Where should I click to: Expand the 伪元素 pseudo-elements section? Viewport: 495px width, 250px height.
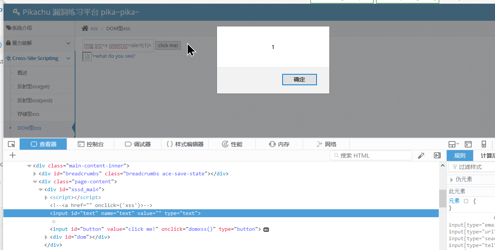[452, 179]
